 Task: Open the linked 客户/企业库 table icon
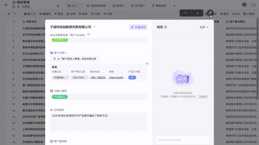click(x=88, y=35)
